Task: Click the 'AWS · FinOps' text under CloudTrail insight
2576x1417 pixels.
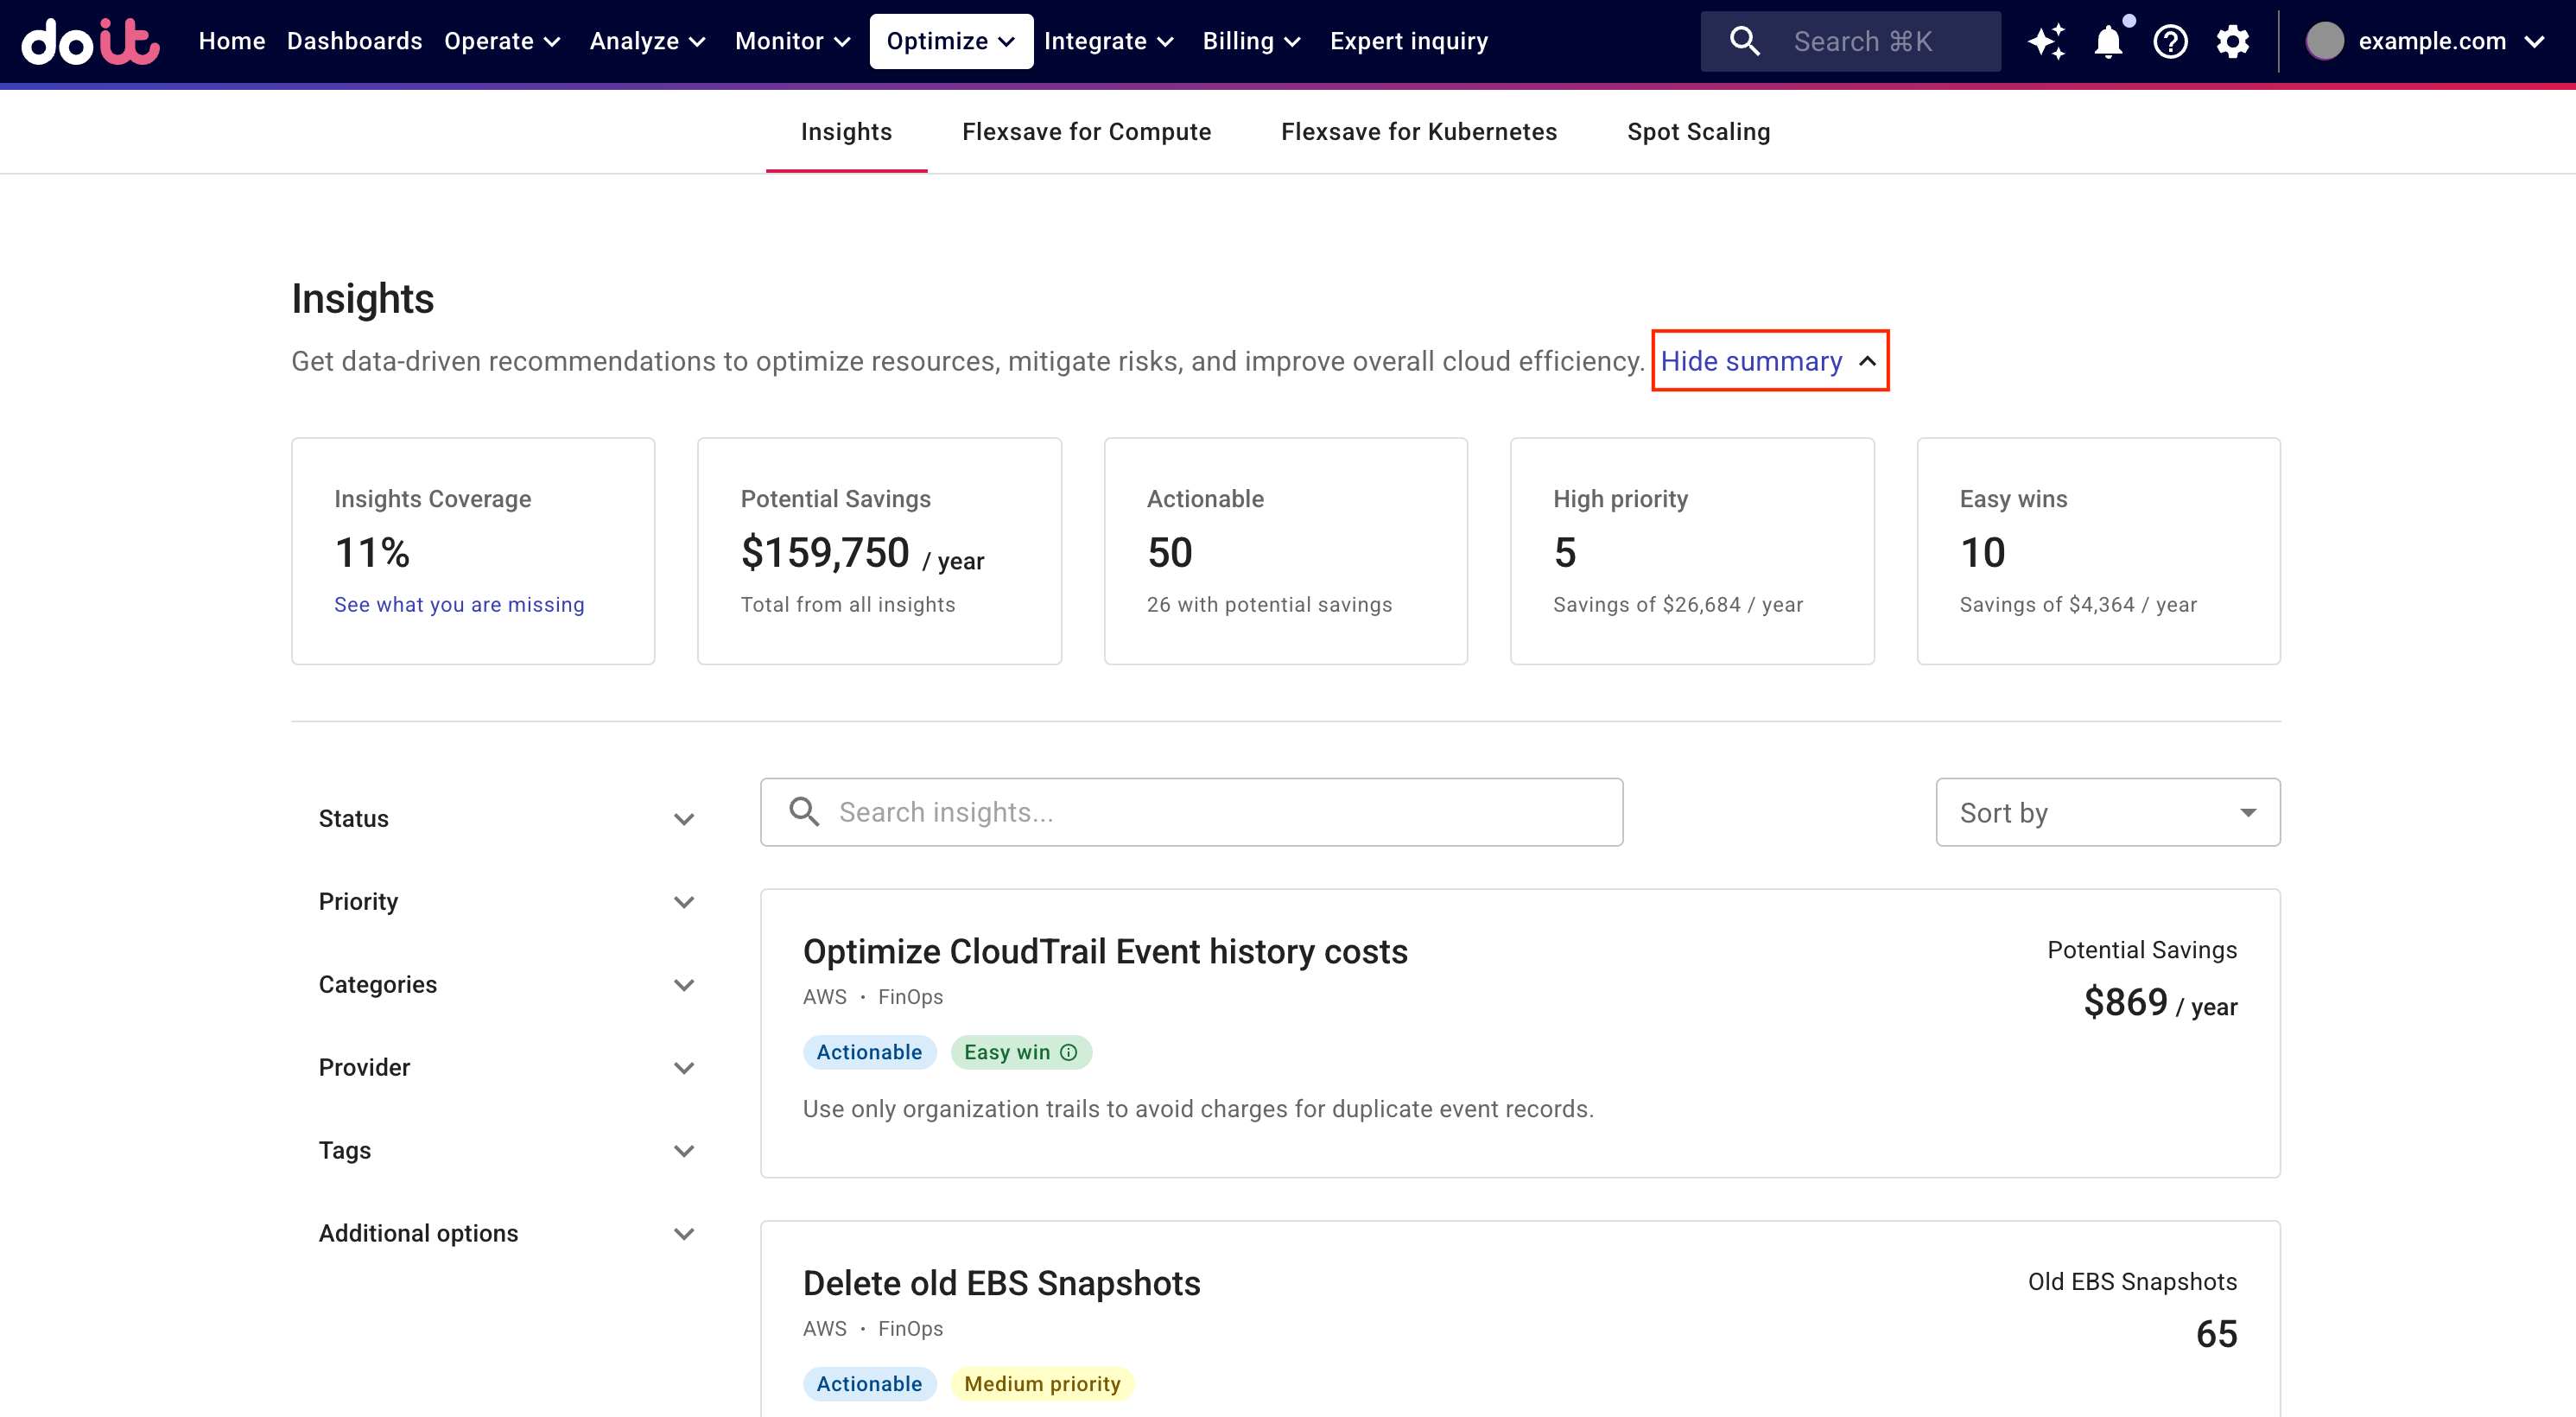Action: point(872,997)
